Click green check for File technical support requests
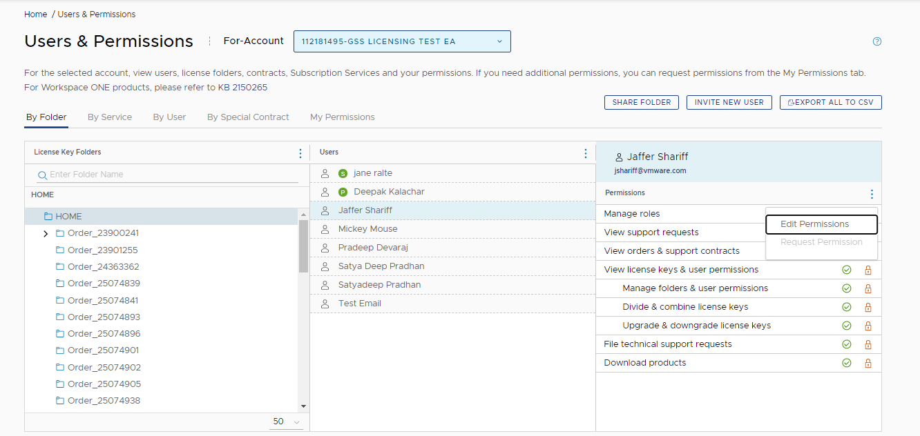The image size is (920, 436). tap(847, 344)
